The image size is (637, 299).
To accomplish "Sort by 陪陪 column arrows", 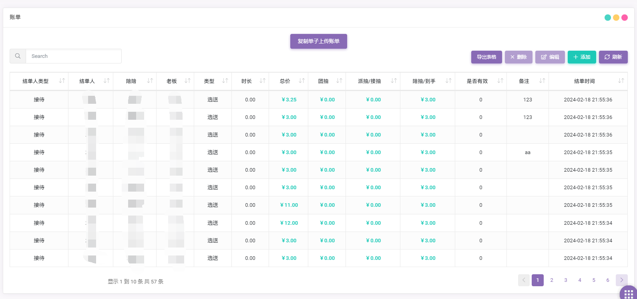I will coord(150,81).
